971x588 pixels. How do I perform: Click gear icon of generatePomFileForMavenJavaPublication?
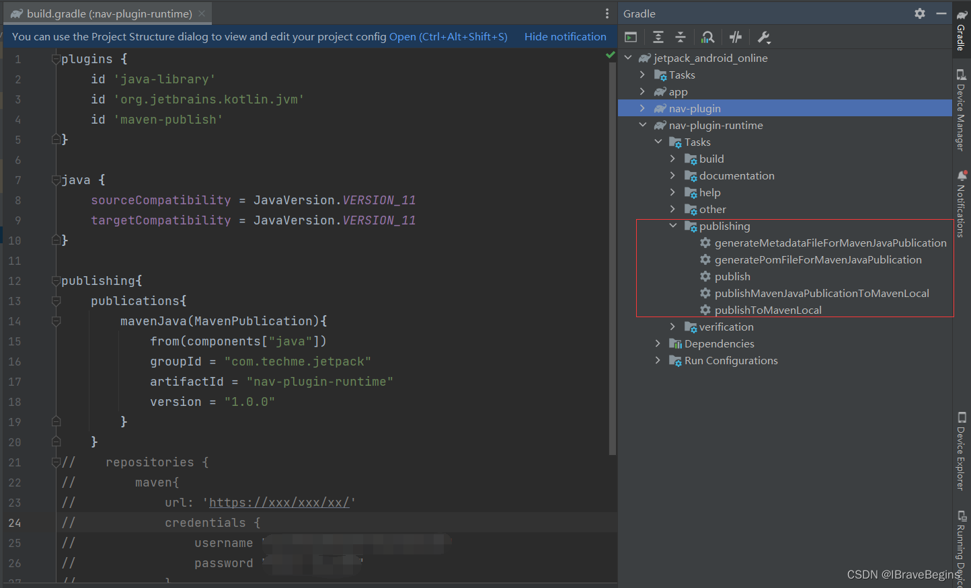point(705,259)
